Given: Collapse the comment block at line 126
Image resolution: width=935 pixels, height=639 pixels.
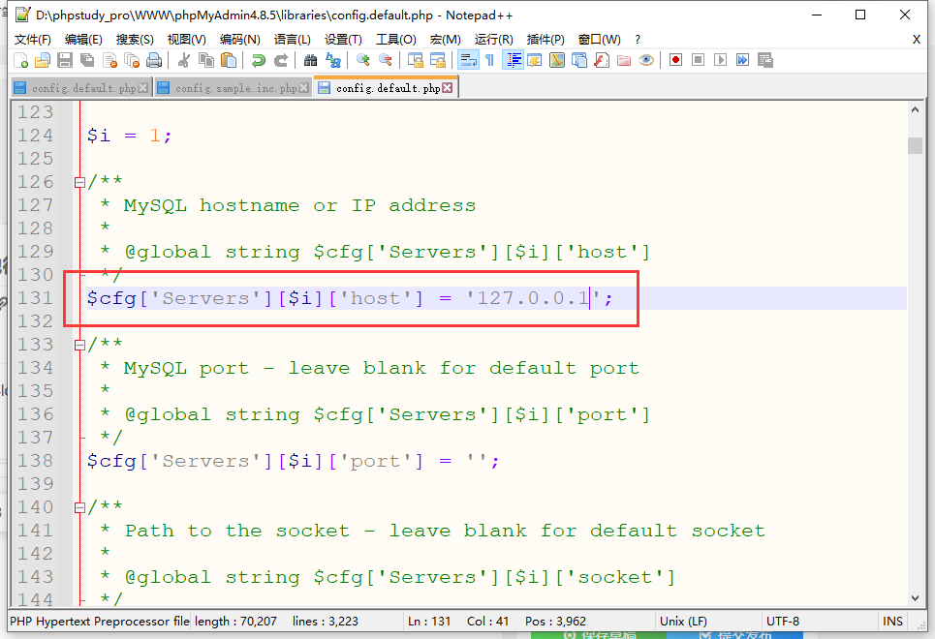Looking at the screenshot, I should point(79,182).
